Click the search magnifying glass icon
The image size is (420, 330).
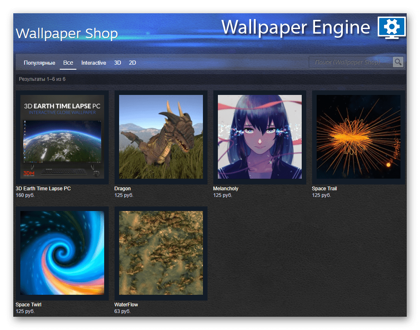coord(398,62)
